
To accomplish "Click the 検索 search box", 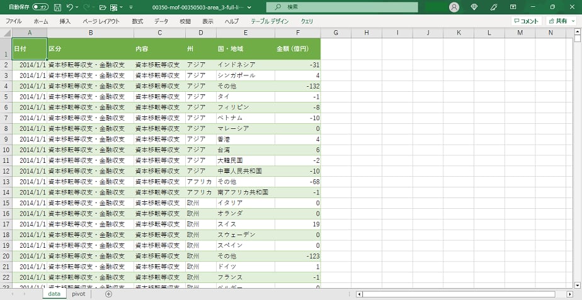I will click(x=341, y=7).
